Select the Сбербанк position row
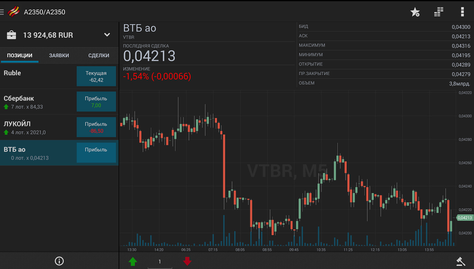The width and height of the screenshot is (474, 269). [x=59, y=102]
